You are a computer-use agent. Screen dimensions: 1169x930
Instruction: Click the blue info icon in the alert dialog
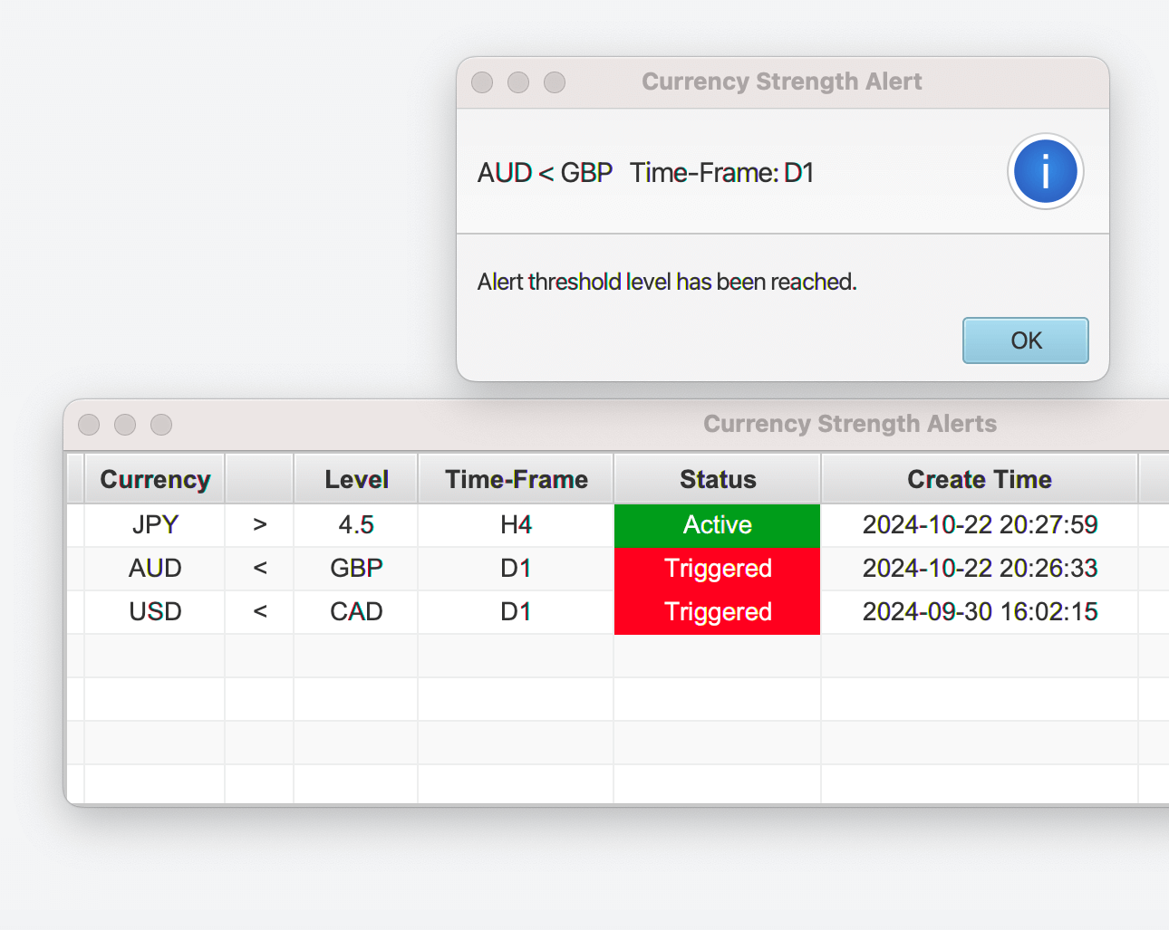click(1045, 171)
